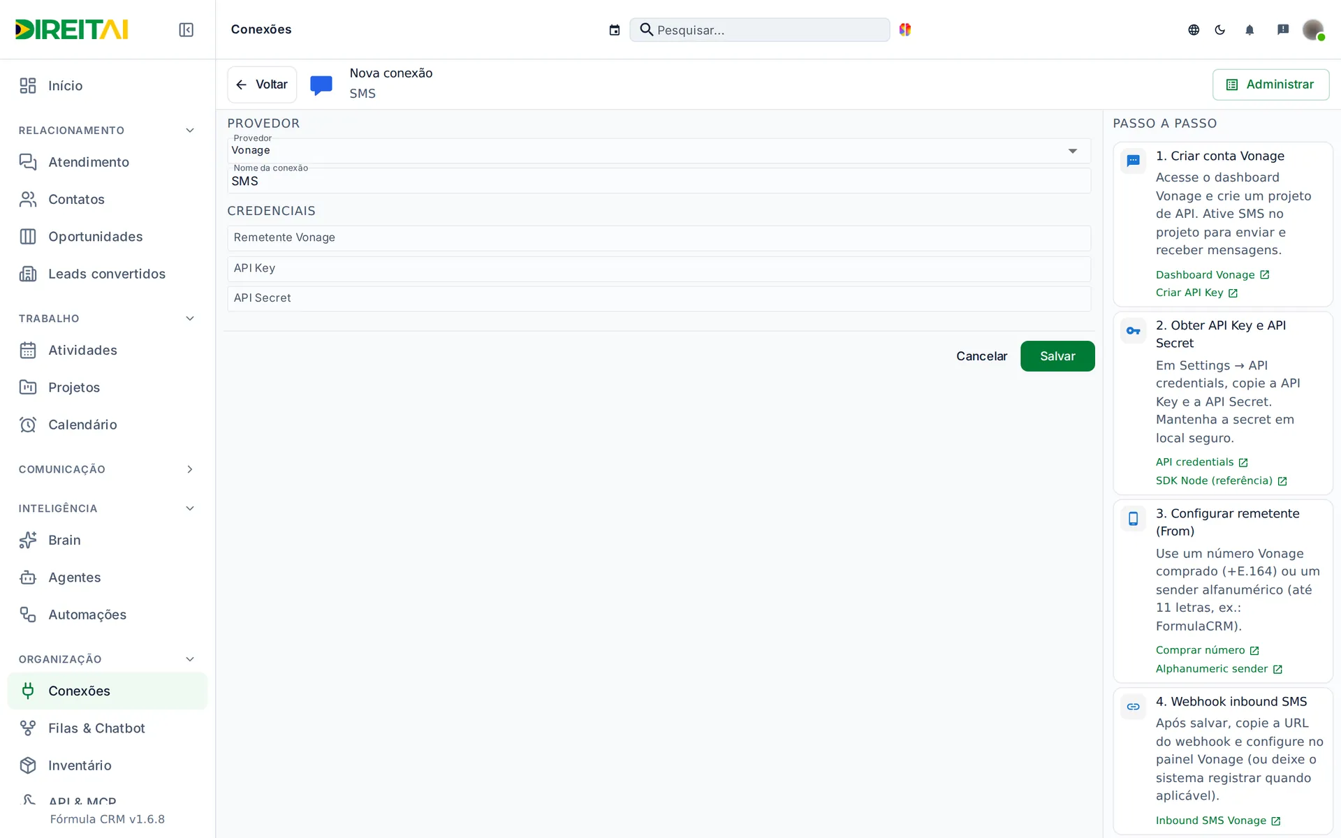The image size is (1341, 838).
Task: Open Leads convertidos page
Action: coord(108,274)
